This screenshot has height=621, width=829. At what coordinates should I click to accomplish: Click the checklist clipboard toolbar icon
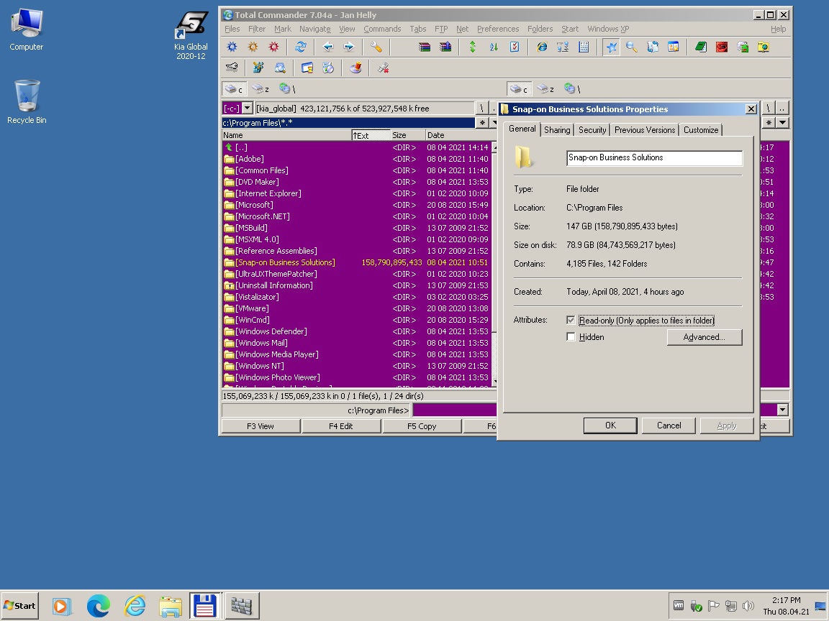pos(515,47)
